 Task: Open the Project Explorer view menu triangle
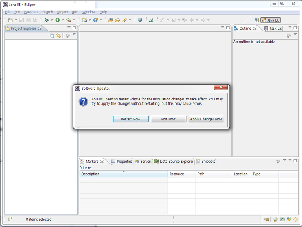[74, 35]
